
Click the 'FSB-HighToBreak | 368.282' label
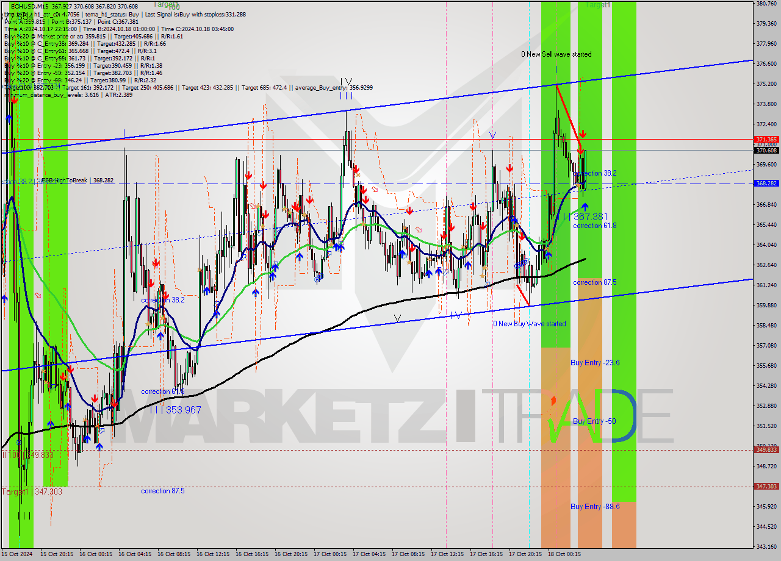pos(77,180)
